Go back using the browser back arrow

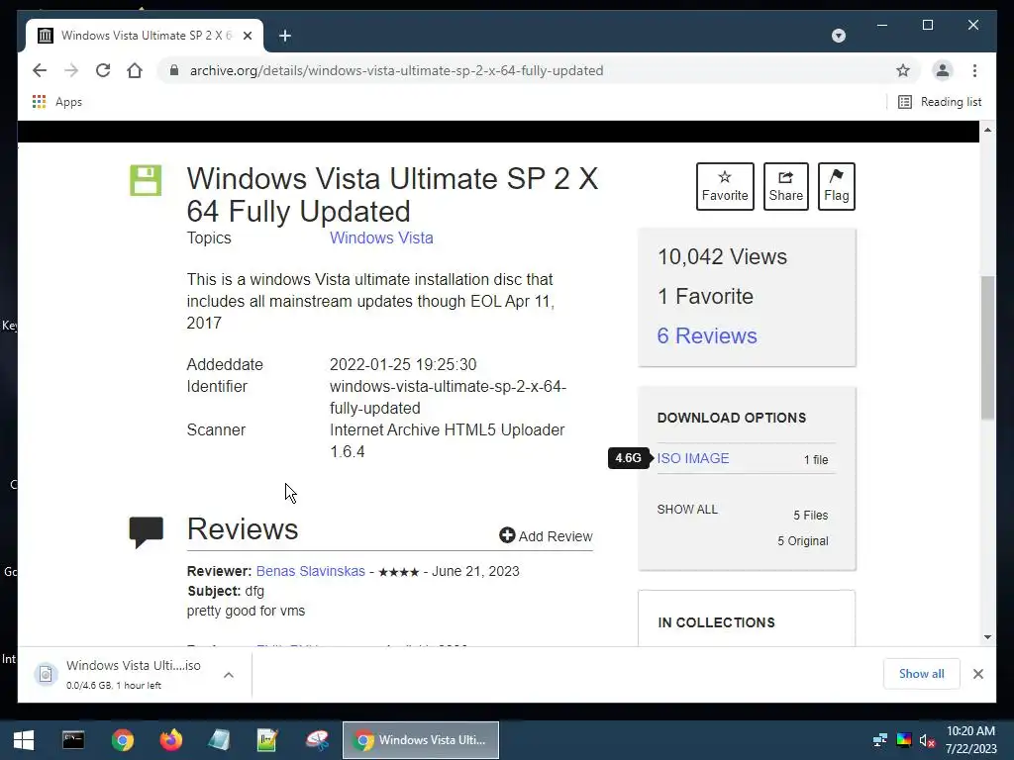pos(40,70)
